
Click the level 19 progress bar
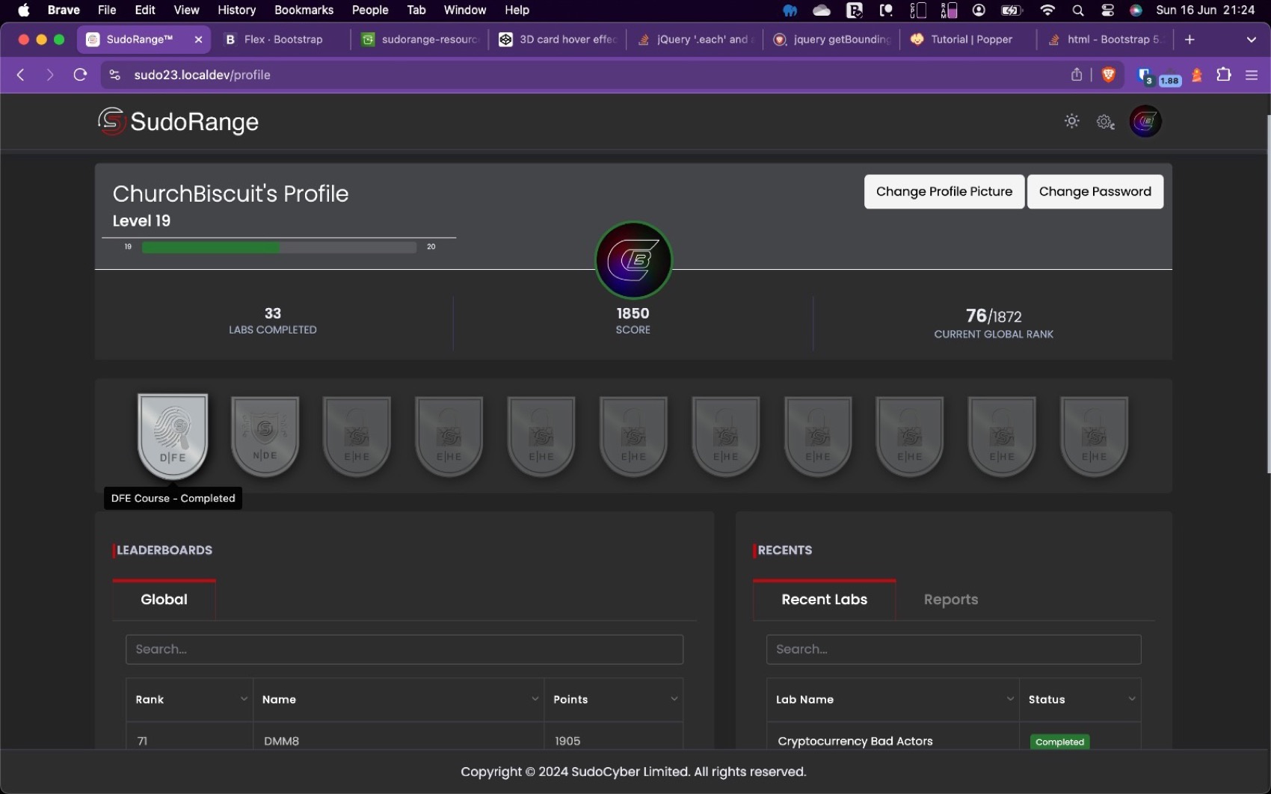coord(279,247)
